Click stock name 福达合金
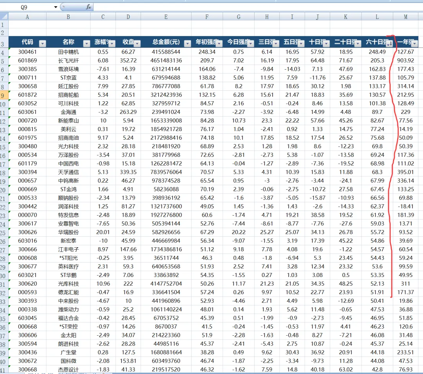Image resolution: width=423 pixels, height=374 pixels. [68, 318]
